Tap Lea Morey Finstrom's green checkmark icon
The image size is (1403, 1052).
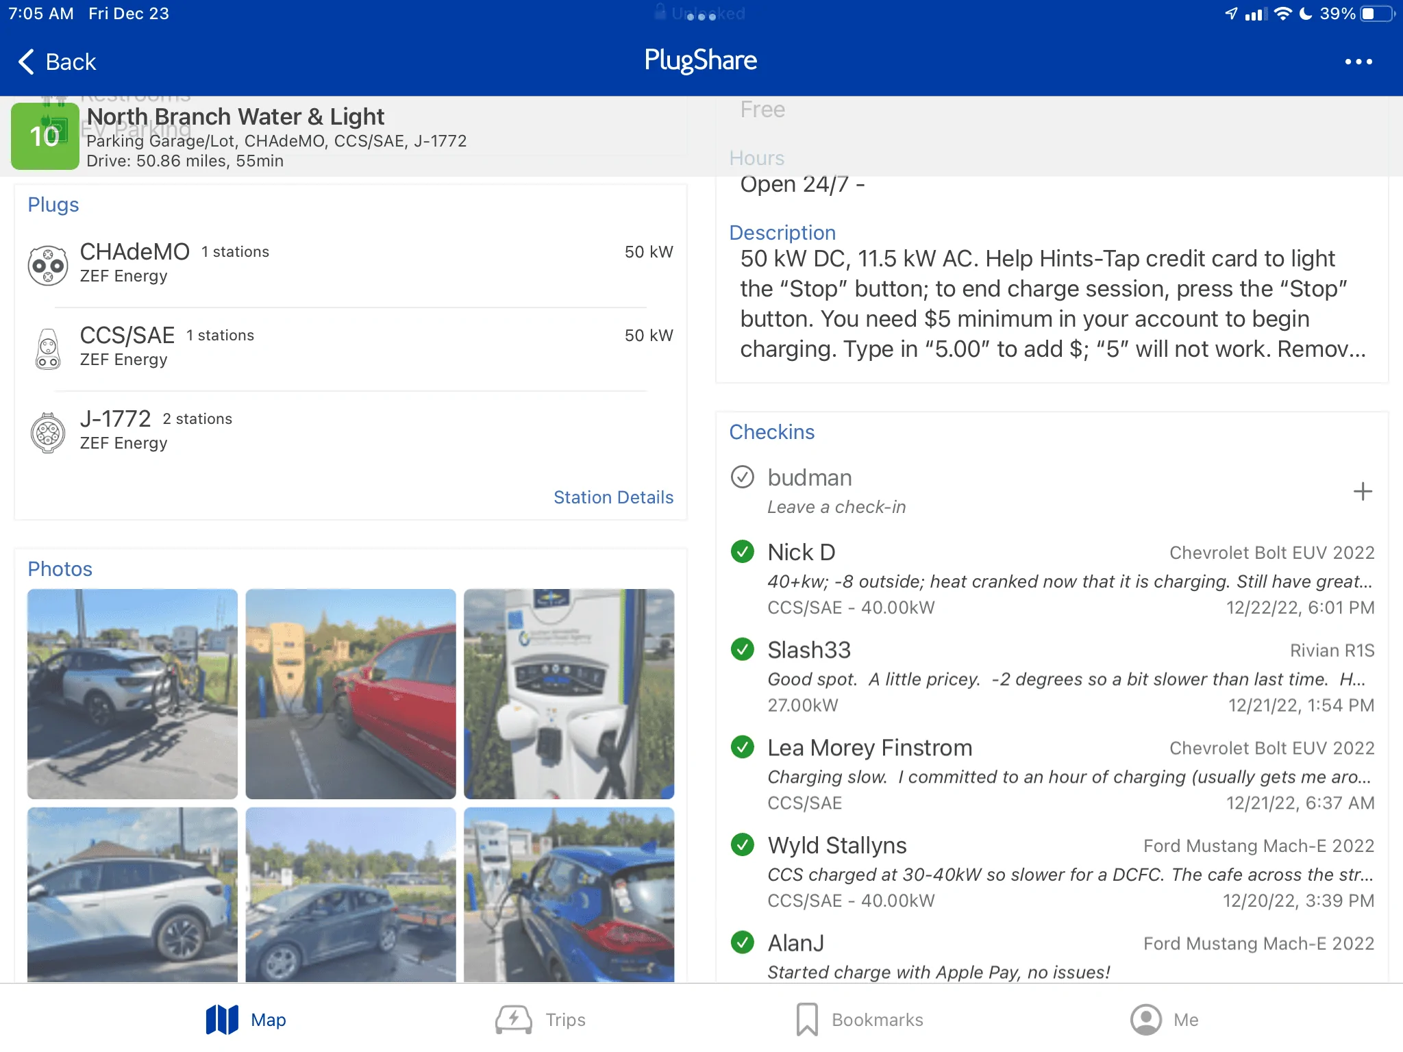tap(743, 747)
